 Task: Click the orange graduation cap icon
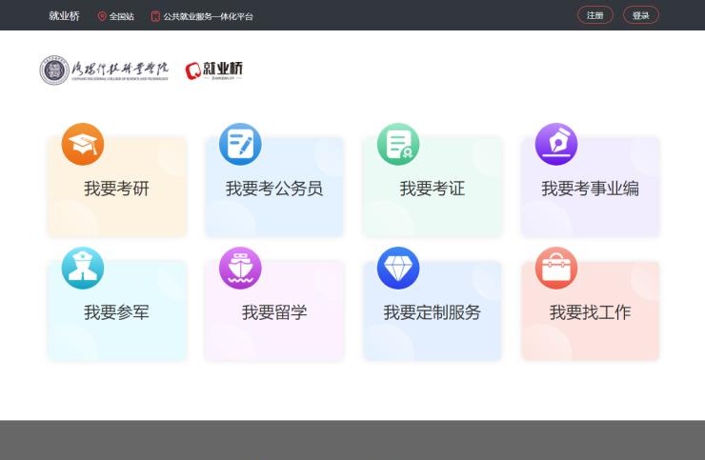click(83, 145)
